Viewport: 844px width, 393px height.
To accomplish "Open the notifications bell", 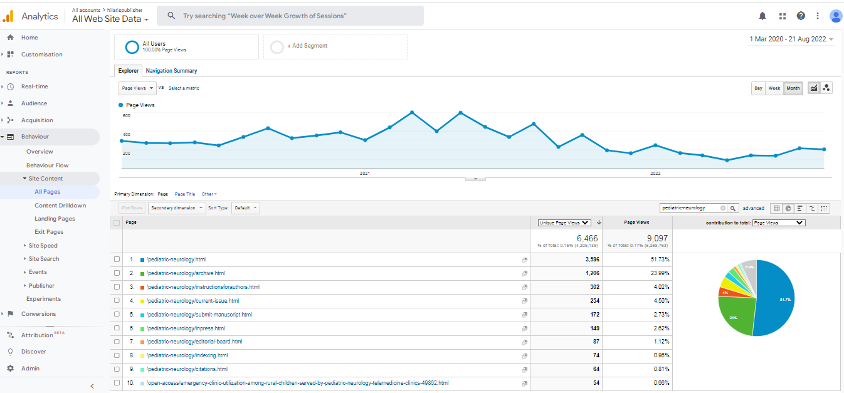I will tap(762, 16).
